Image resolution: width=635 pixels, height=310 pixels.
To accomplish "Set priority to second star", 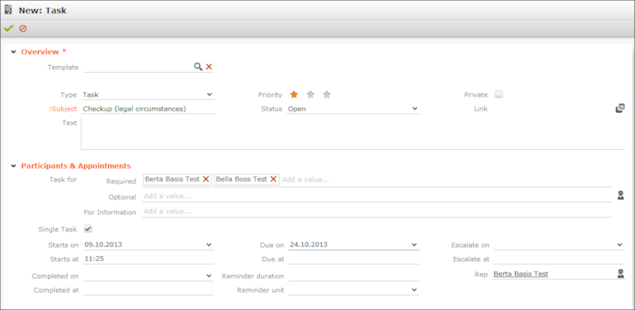I will [x=311, y=94].
